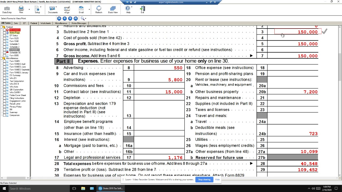Click Stop sharing in the Loom bar
Screen dimensions: 342x192
pyautogui.click(x=204, y=179)
